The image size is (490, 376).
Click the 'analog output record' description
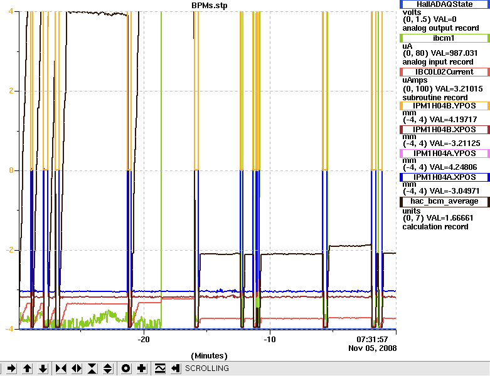tap(440, 28)
